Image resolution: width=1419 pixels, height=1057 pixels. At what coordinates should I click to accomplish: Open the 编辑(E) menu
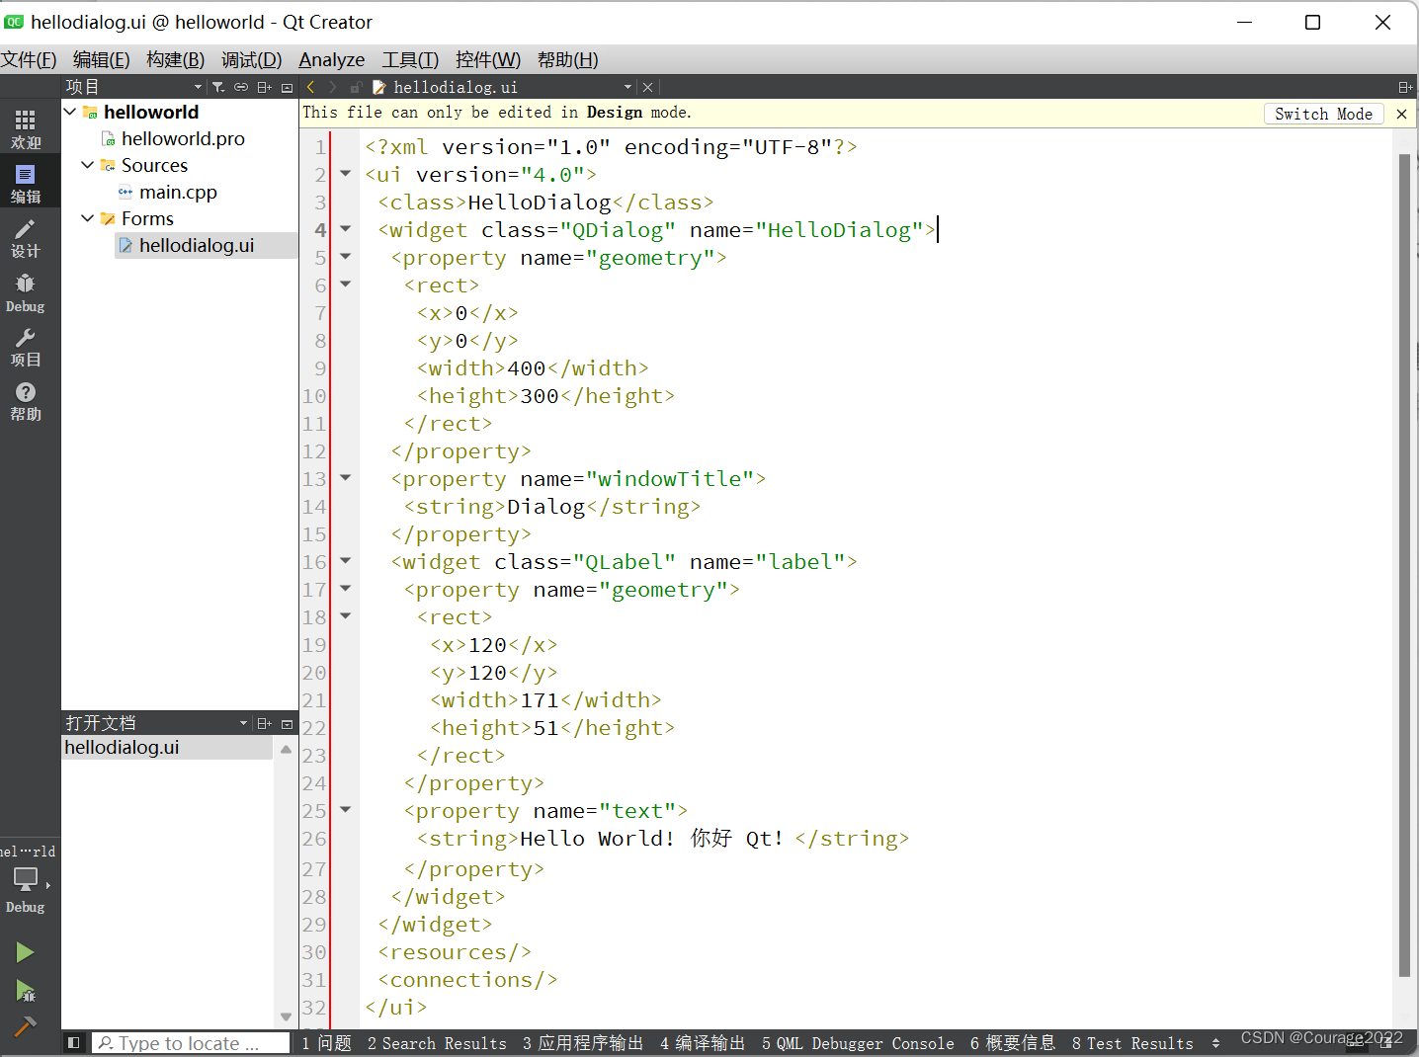(102, 60)
